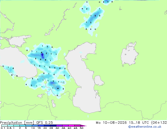Pick the legend swatch between 1 and 2
Image resolution: width=167 pixels, height=129 pixels.
tap(17, 126)
